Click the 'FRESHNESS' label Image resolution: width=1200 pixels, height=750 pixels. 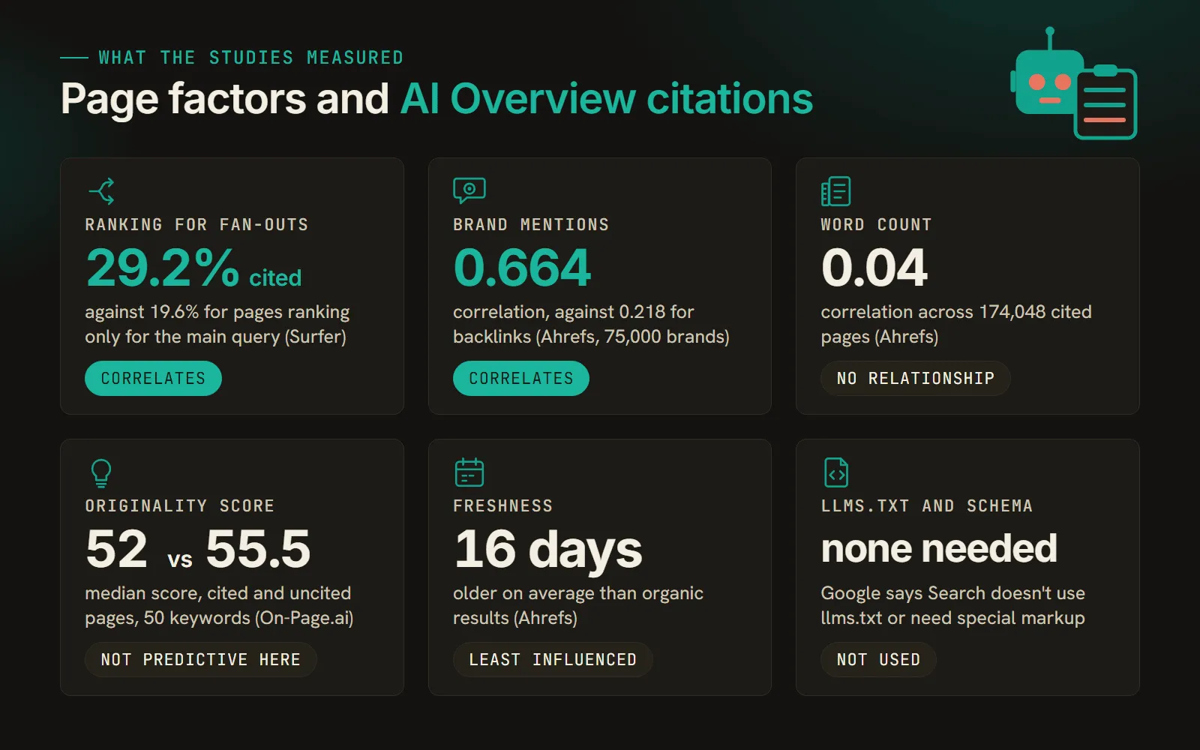[503, 505]
